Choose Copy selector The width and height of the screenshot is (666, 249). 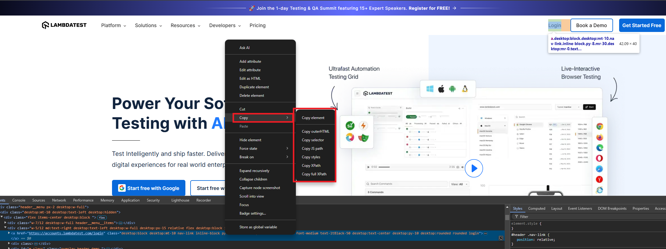click(315, 140)
